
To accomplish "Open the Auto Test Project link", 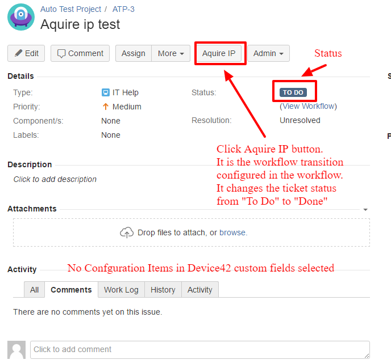I will tap(71, 9).
